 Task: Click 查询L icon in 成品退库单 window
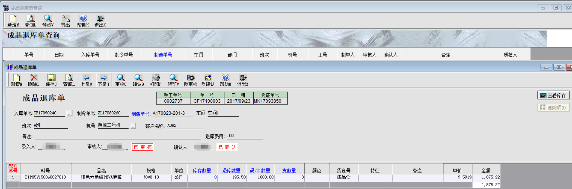coord(69,80)
